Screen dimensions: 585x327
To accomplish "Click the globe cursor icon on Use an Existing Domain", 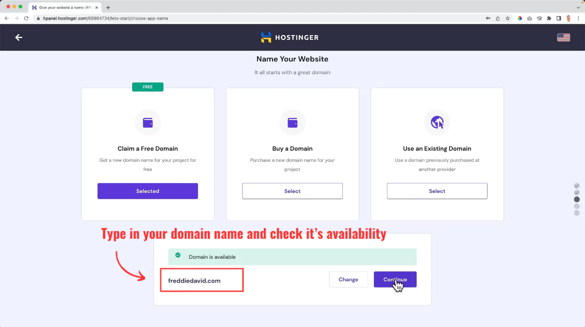I will pyautogui.click(x=437, y=122).
